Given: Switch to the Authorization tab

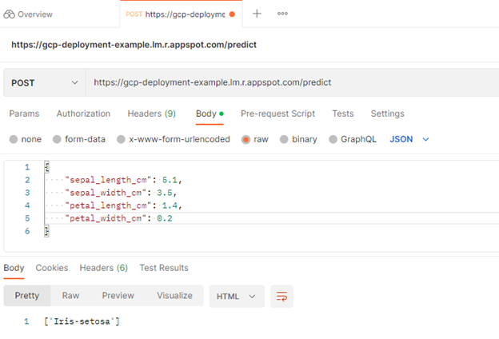Looking at the screenshot, I should [x=83, y=114].
